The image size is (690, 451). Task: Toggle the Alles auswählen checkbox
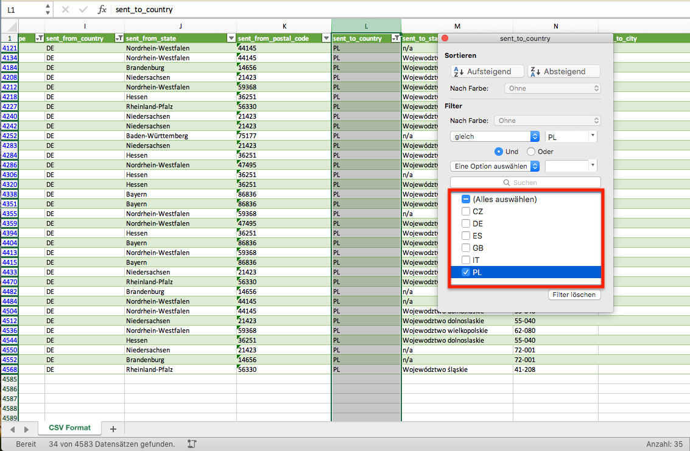coord(465,199)
